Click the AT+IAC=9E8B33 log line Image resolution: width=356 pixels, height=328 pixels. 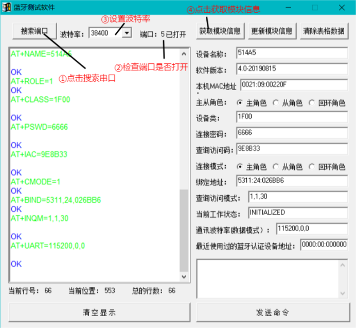pos(39,154)
